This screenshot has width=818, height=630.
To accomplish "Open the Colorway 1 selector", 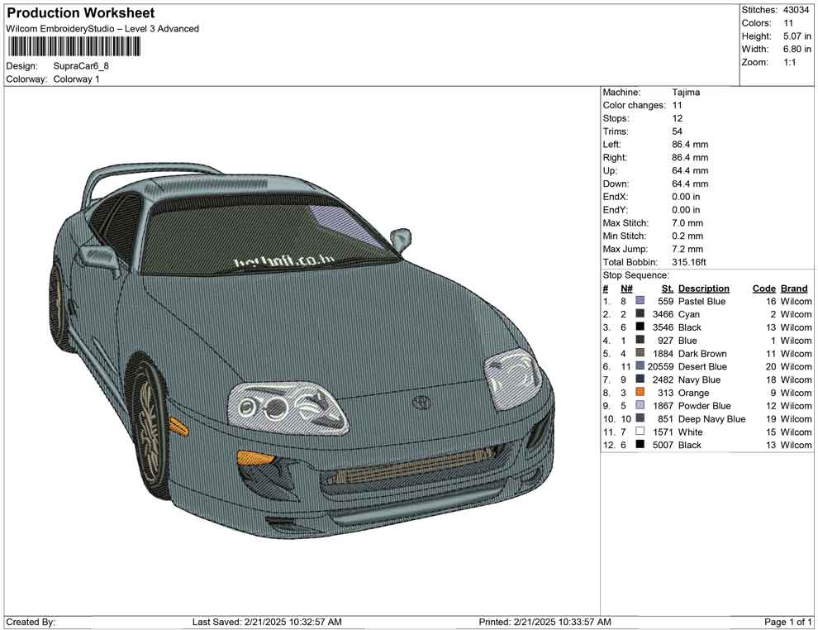I will [76, 79].
